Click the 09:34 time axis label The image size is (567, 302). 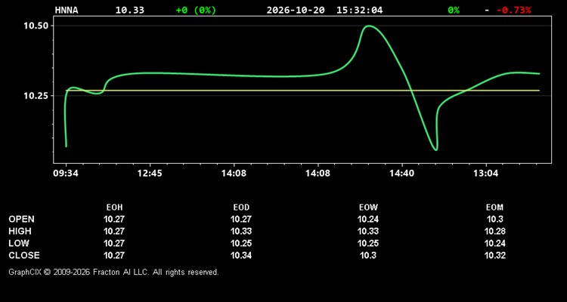[x=66, y=174]
